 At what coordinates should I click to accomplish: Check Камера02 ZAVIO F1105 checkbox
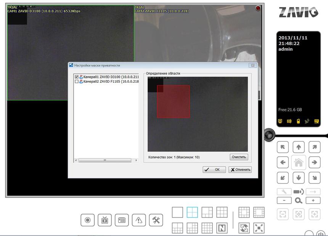tap(77, 82)
